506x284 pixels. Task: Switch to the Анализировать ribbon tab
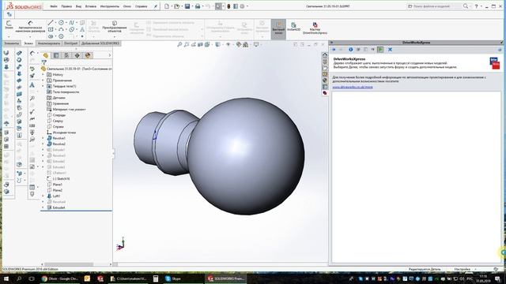point(49,43)
